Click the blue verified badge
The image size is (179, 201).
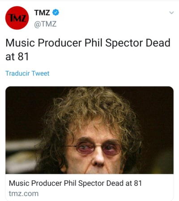[x=56, y=13]
